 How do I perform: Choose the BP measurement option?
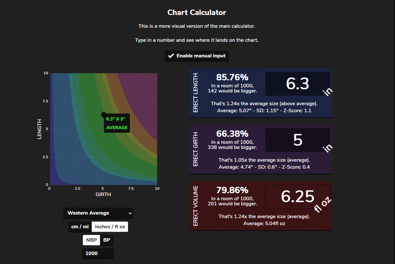point(107,240)
